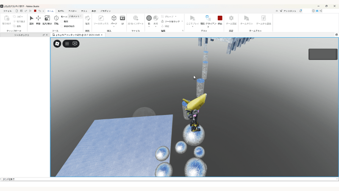Click the ツールをロック lock button
The height and width of the screenshot is (191, 339).
[170, 22]
